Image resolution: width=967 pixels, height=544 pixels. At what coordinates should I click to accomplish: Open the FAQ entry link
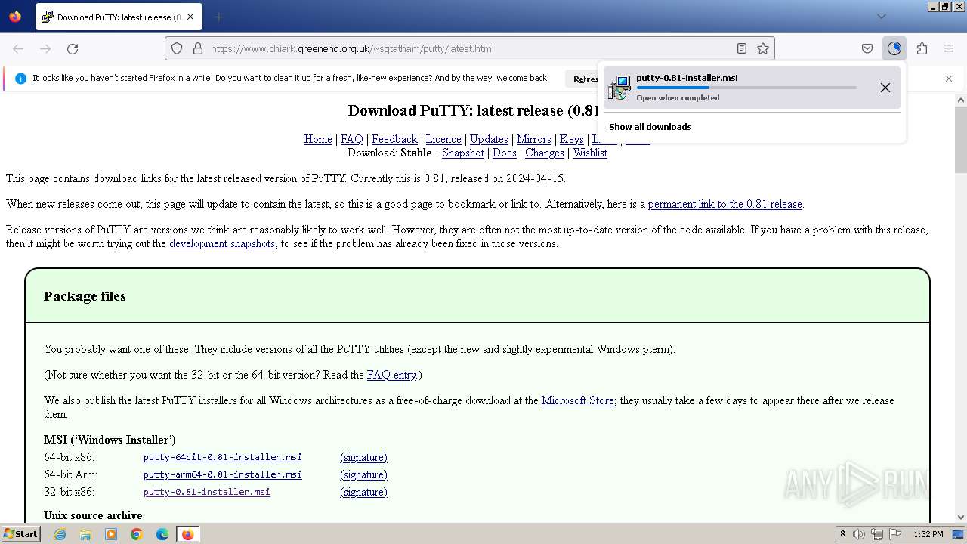click(391, 375)
